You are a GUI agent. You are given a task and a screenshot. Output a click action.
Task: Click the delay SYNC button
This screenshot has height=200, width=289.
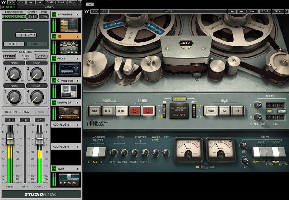point(282,111)
